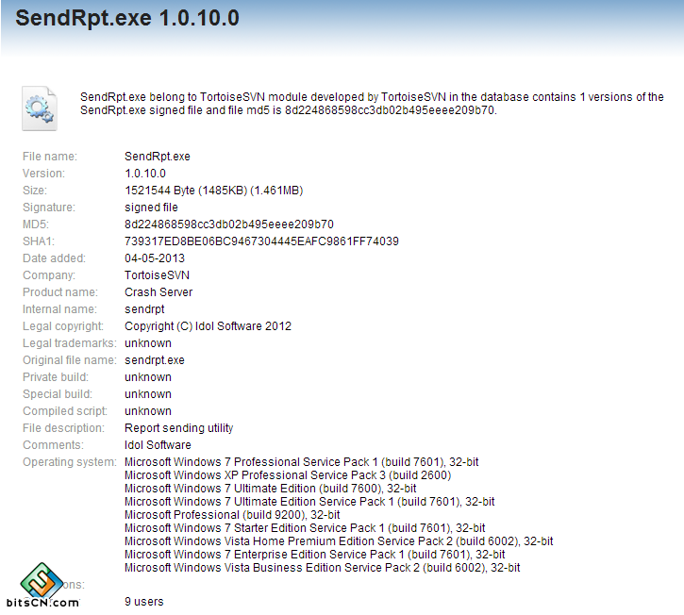
Task: Click Microsoft Professional build 9200 line
Action: click(x=232, y=515)
